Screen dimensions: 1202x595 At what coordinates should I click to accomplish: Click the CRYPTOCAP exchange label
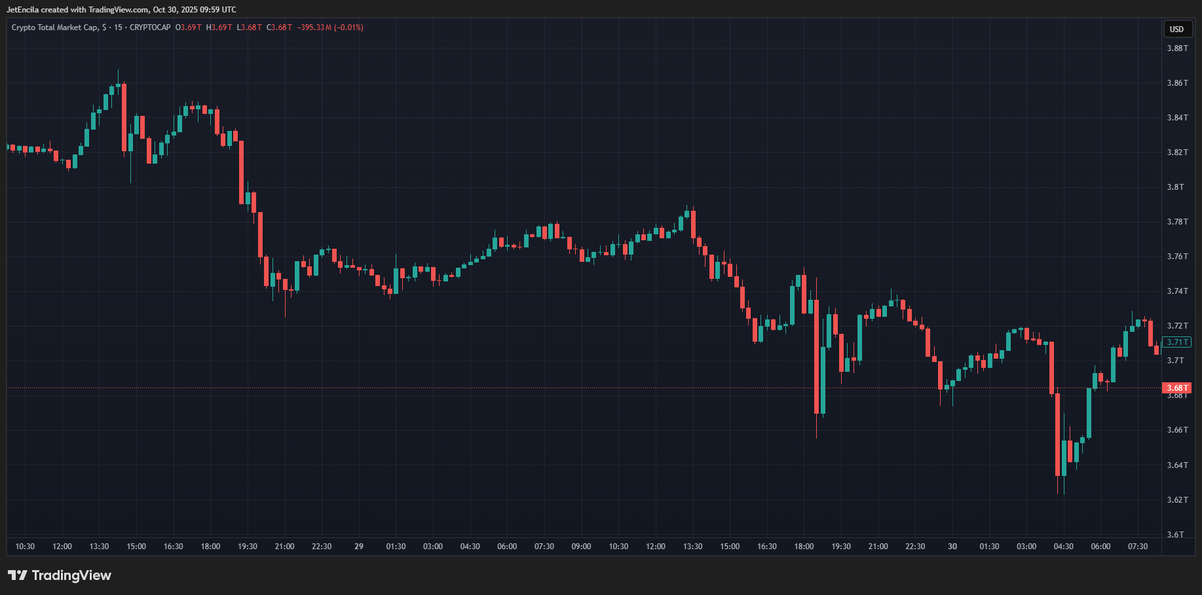150,27
